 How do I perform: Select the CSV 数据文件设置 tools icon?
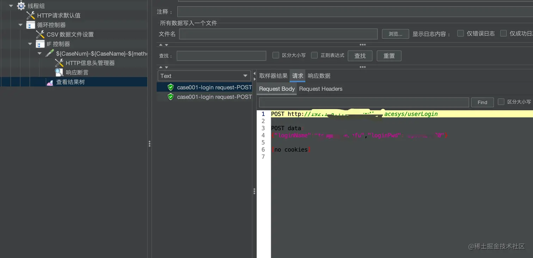[x=40, y=34]
